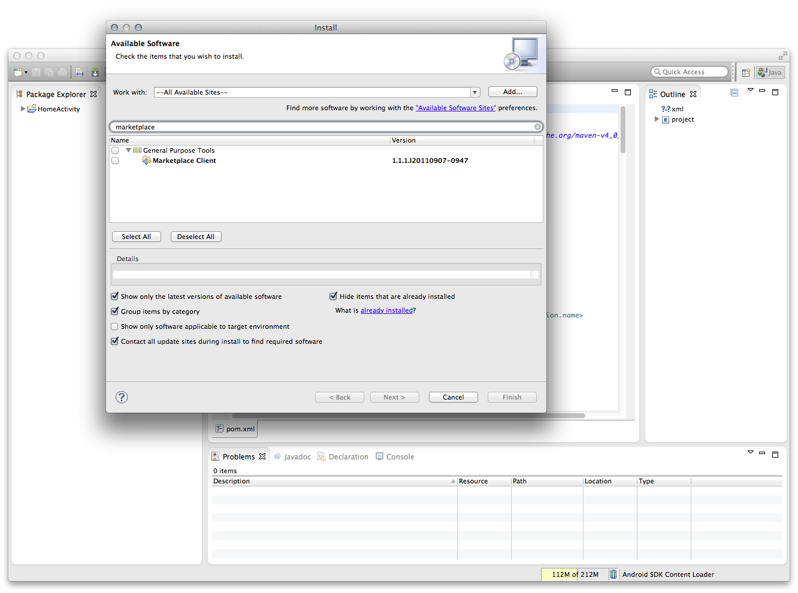Close the Outline view tab
798x593 pixels.
[693, 94]
